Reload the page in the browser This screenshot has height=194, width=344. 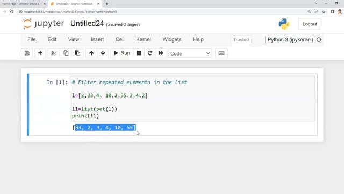12,12
